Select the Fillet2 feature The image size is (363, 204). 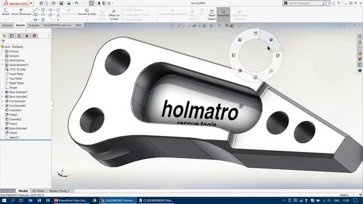point(13,114)
